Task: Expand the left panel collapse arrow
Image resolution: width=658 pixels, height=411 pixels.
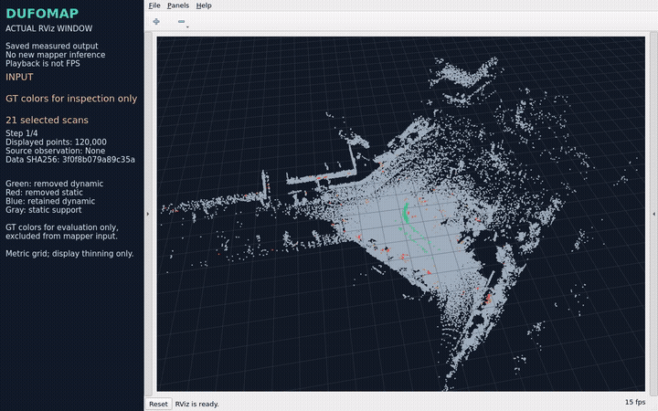Action: (148, 214)
